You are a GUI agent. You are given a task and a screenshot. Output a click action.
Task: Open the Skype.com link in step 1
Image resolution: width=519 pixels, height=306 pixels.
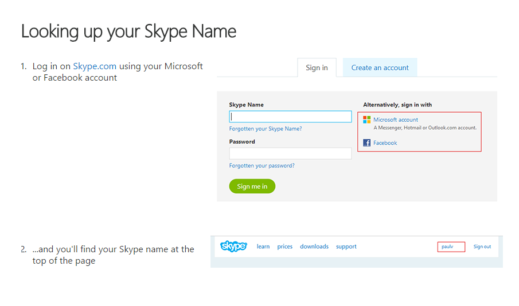(x=95, y=66)
